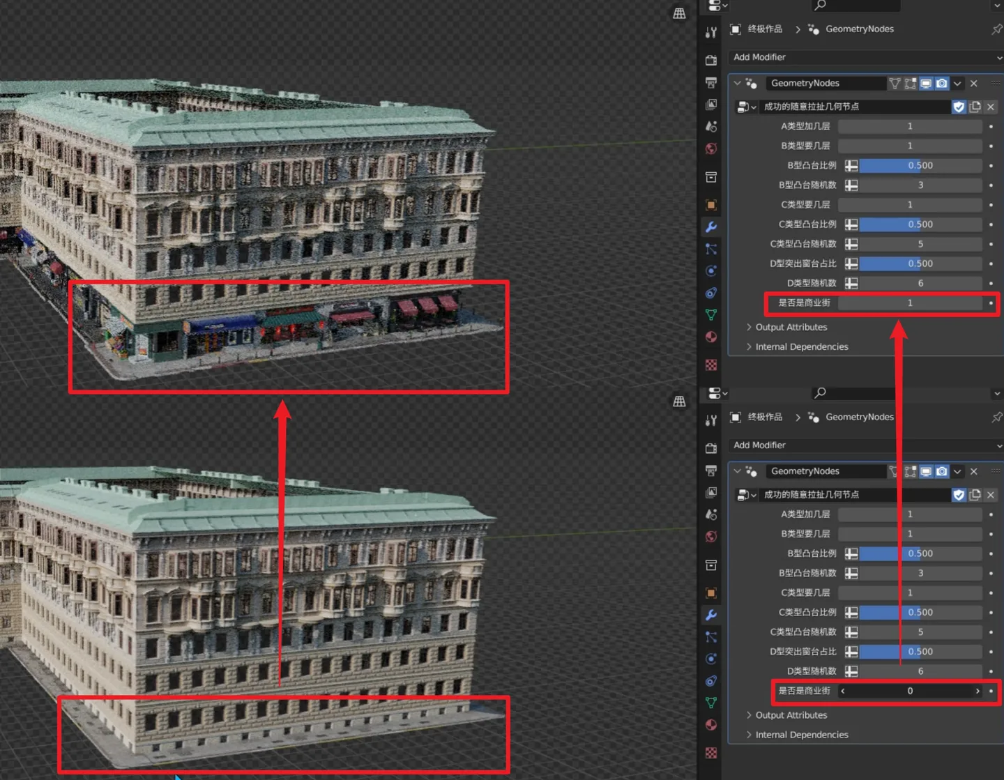1004x780 pixels.
Task: Open Material properties tab in lower Properties editor
Action: pos(711,725)
